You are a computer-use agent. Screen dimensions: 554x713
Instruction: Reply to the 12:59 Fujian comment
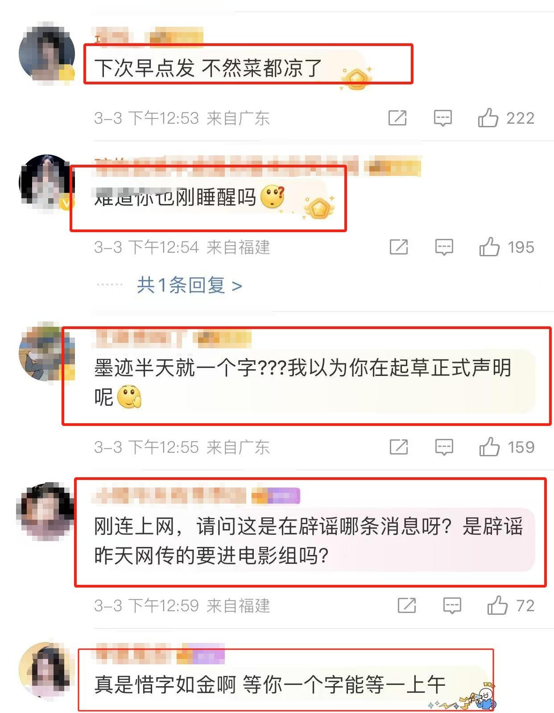pyautogui.click(x=452, y=606)
